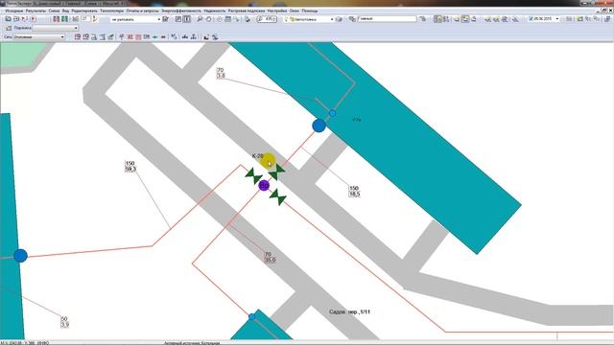Click the underlay icon left of Подложка
This screenshot has height=345, width=614.
coord(9,28)
